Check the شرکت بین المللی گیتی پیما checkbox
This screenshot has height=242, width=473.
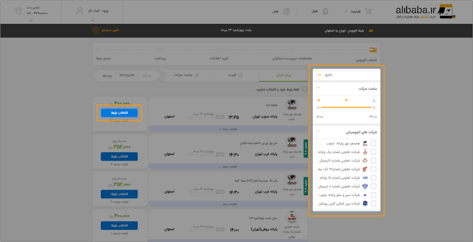(x=374, y=203)
